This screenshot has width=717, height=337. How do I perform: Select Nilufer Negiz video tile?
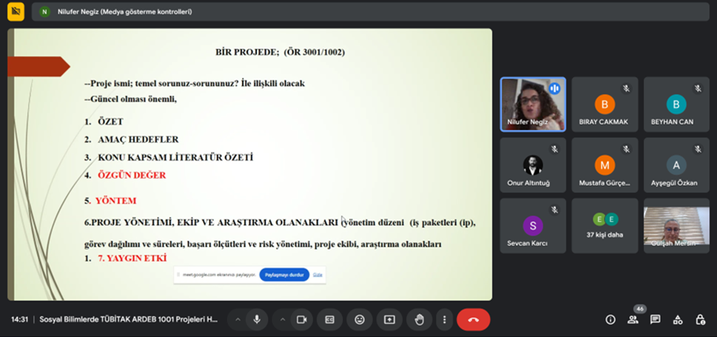pos(533,104)
